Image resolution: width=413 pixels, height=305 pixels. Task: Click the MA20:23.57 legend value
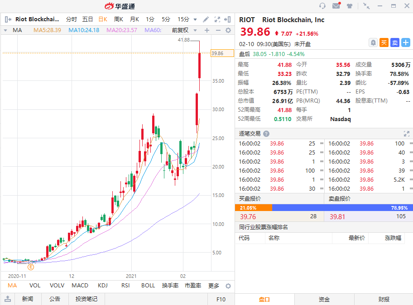coord(122,30)
